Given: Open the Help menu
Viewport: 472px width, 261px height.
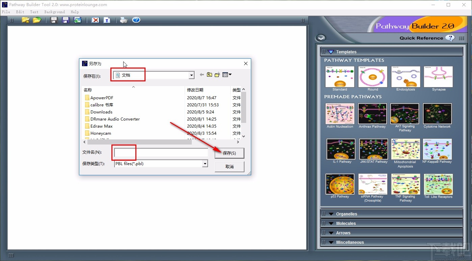Looking at the screenshot, I should pos(75,12).
